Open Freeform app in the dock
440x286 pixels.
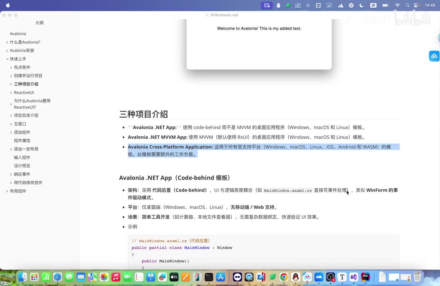pyautogui.click(x=162, y=277)
